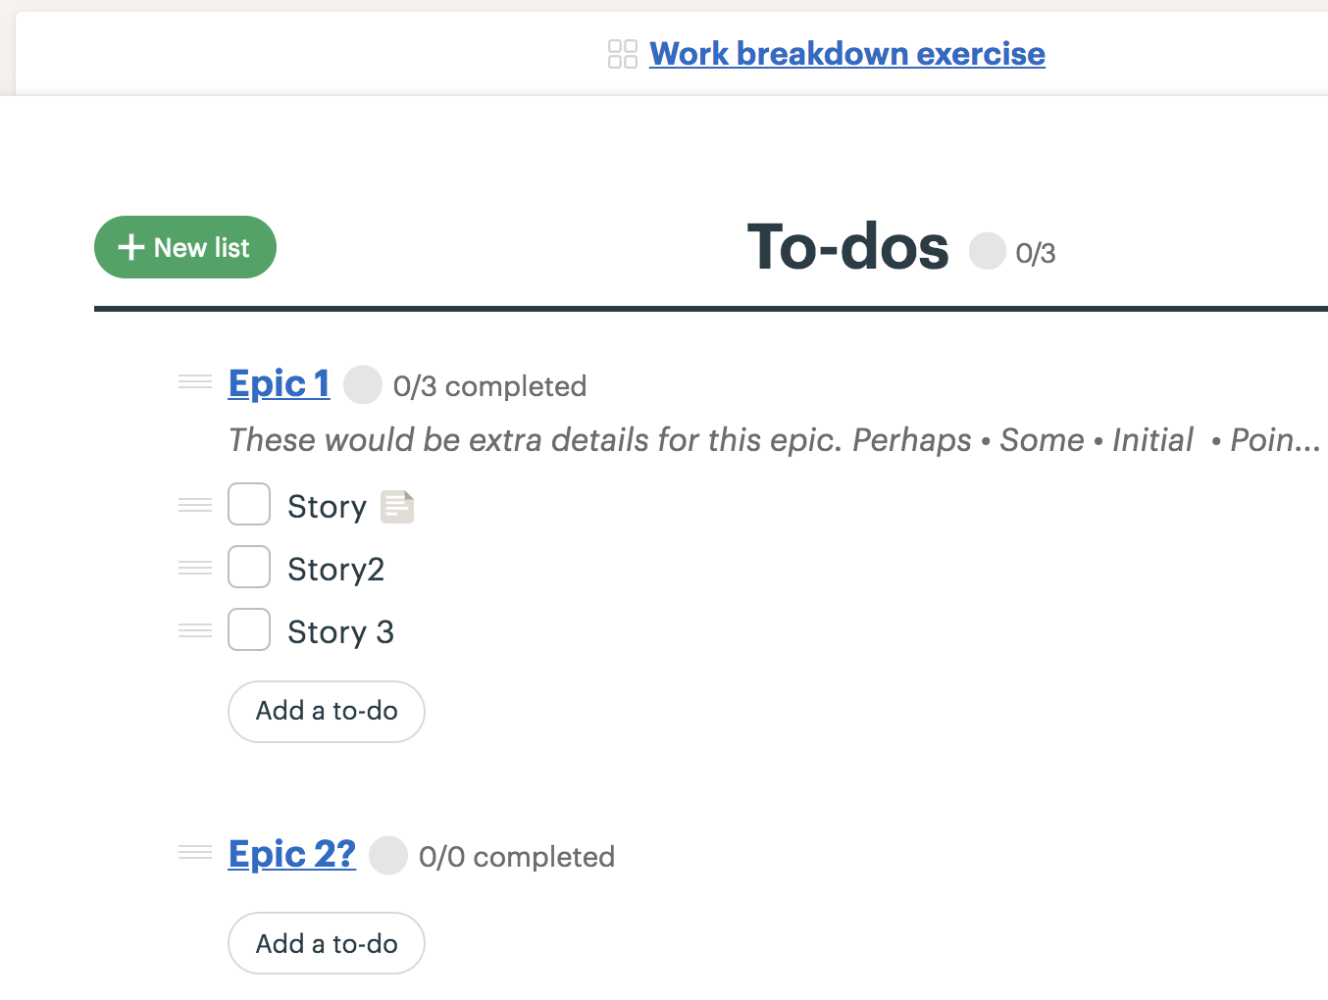
Task: Click Epic 1's completion progress circle
Action: click(x=363, y=384)
